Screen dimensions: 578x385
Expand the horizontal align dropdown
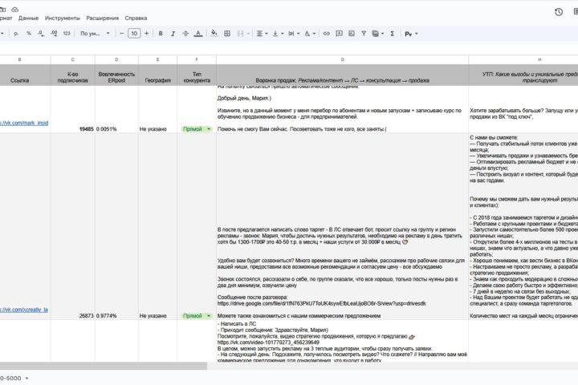click(x=262, y=34)
